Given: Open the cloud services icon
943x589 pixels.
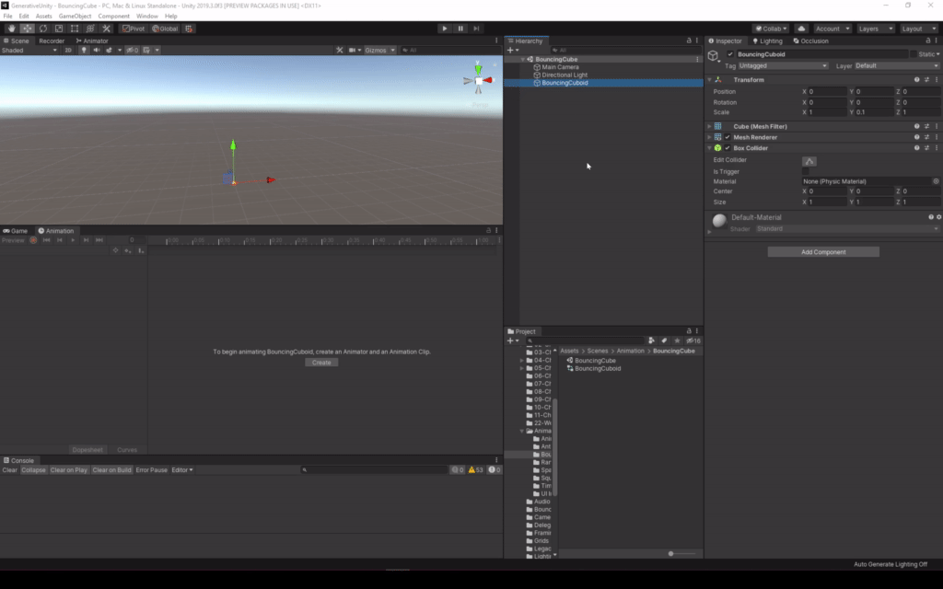Looking at the screenshot, I should tap(801, 29).
